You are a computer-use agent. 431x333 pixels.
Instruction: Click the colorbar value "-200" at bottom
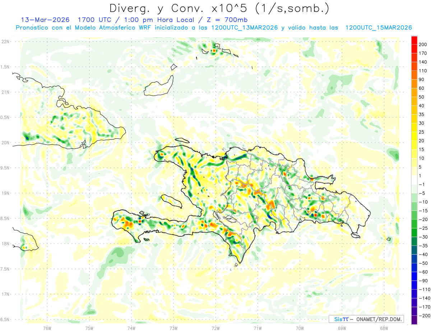point(424,316)
